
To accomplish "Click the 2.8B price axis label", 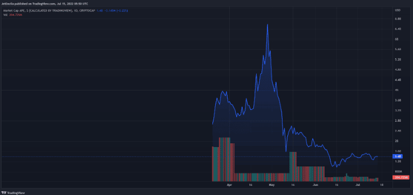I will pos(398,121).
